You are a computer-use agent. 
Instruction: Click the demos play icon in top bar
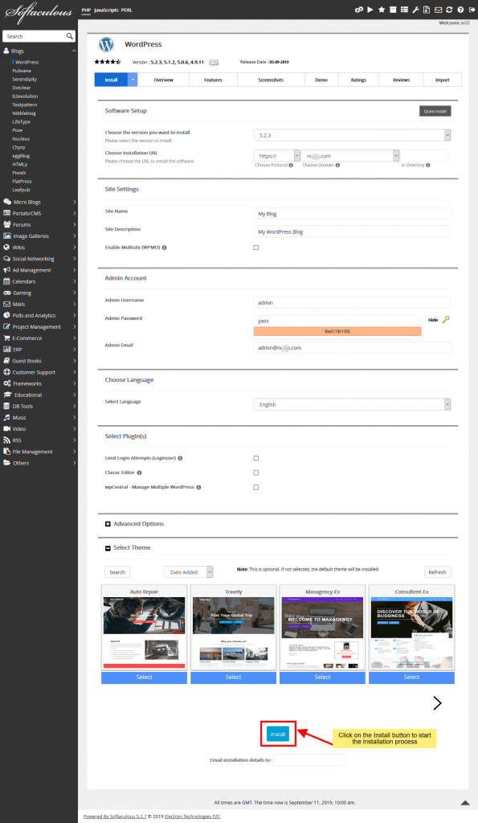(370, 10)
